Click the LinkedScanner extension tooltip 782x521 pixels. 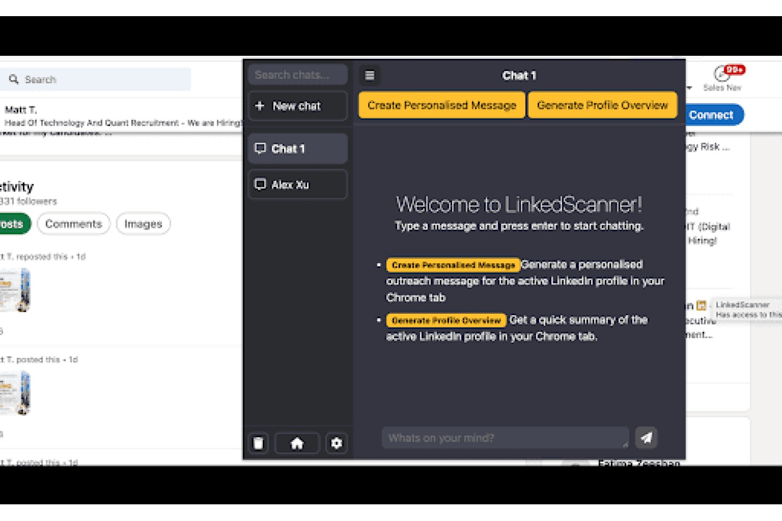click(747, 309)
